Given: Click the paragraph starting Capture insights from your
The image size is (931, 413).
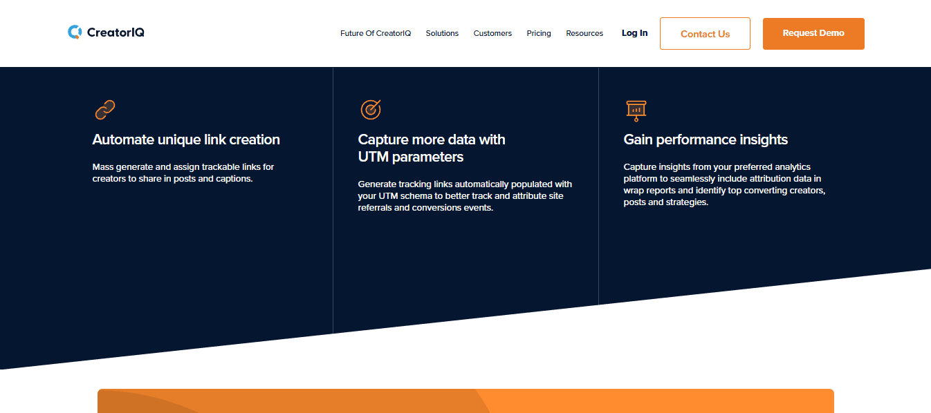Looking at the screenshot, I should click(724, 184).
